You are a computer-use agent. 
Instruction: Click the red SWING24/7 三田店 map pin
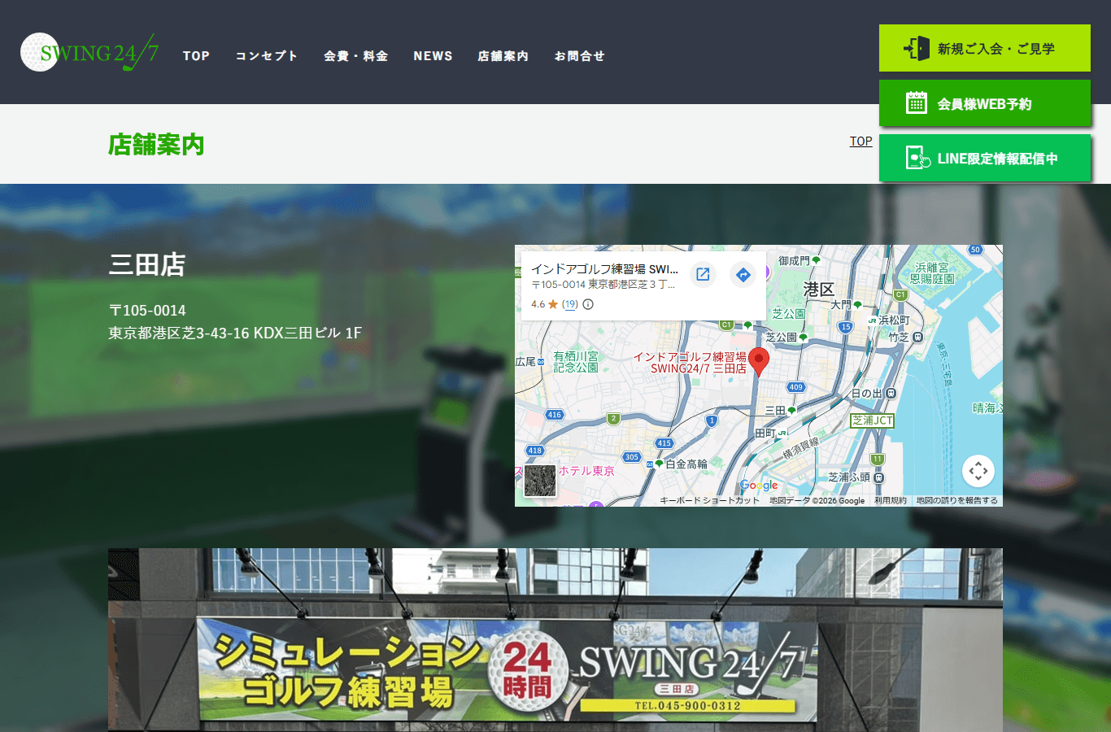(759, 360)
